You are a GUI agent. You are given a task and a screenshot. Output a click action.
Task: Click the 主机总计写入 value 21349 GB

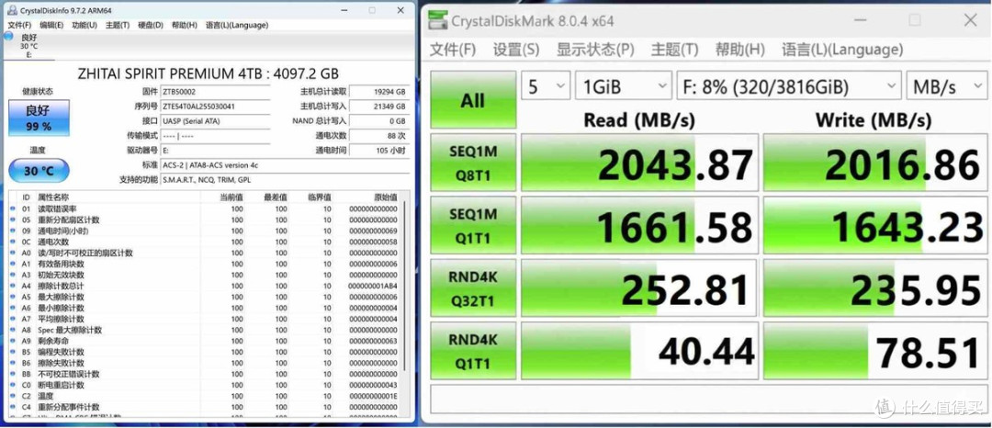[x=378, y=107]
